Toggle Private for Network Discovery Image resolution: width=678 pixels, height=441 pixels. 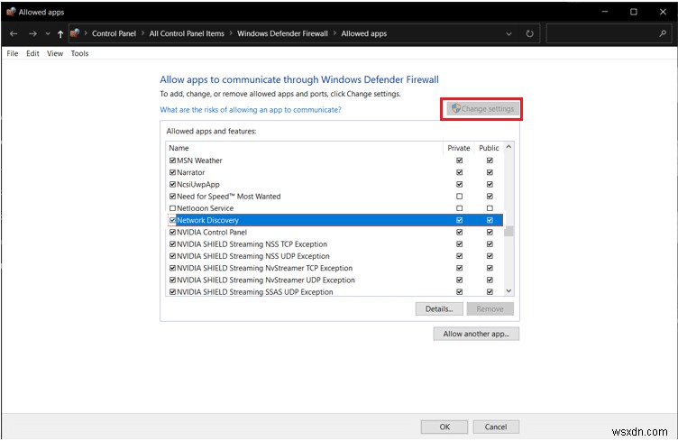pos(459,220)
